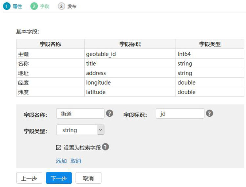Image resolution: width=246 pixels, height=187 pixels.
Task: Open the string type combo box
Action: tap(80, 130)
